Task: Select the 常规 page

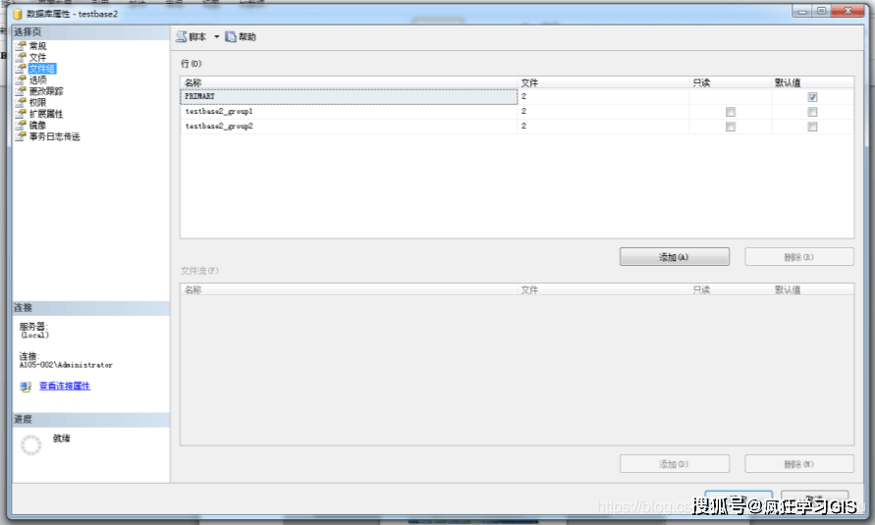Action: [38, 46]
